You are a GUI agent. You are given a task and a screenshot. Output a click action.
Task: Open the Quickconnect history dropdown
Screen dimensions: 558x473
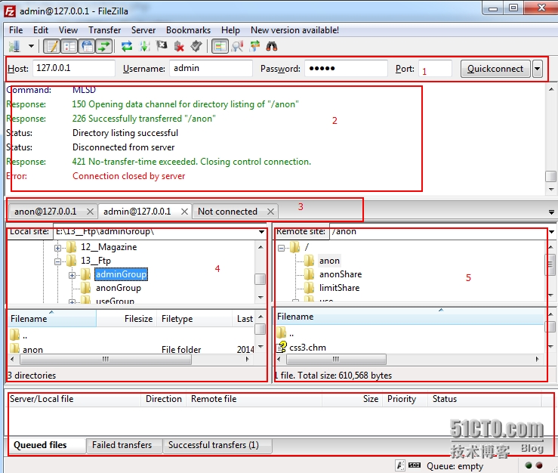pyautogui.click(x=538, y=69)
